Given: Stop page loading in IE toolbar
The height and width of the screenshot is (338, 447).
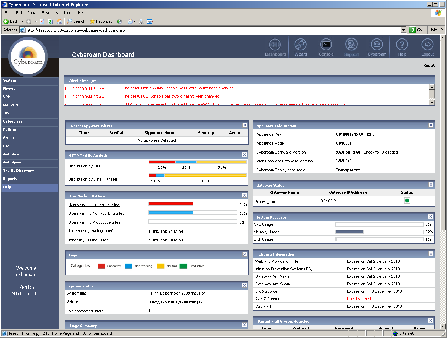Looking at the screenshot, I should 42,21.
